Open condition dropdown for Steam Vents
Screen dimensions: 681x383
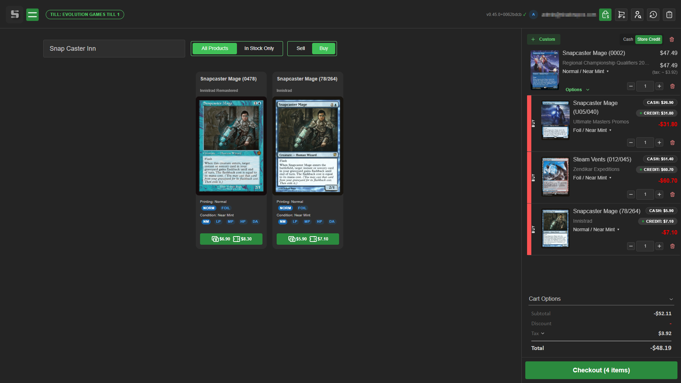[x=592, y=178]
